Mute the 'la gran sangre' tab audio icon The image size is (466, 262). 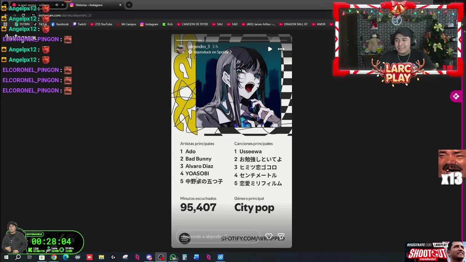pos(56,5)
